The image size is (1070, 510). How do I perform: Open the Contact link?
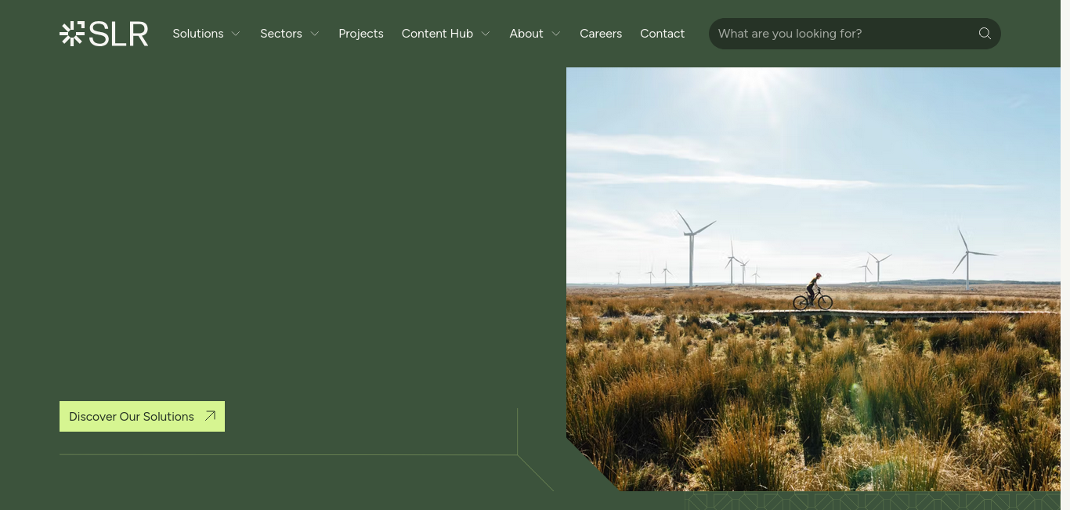(x=662, y=34)
